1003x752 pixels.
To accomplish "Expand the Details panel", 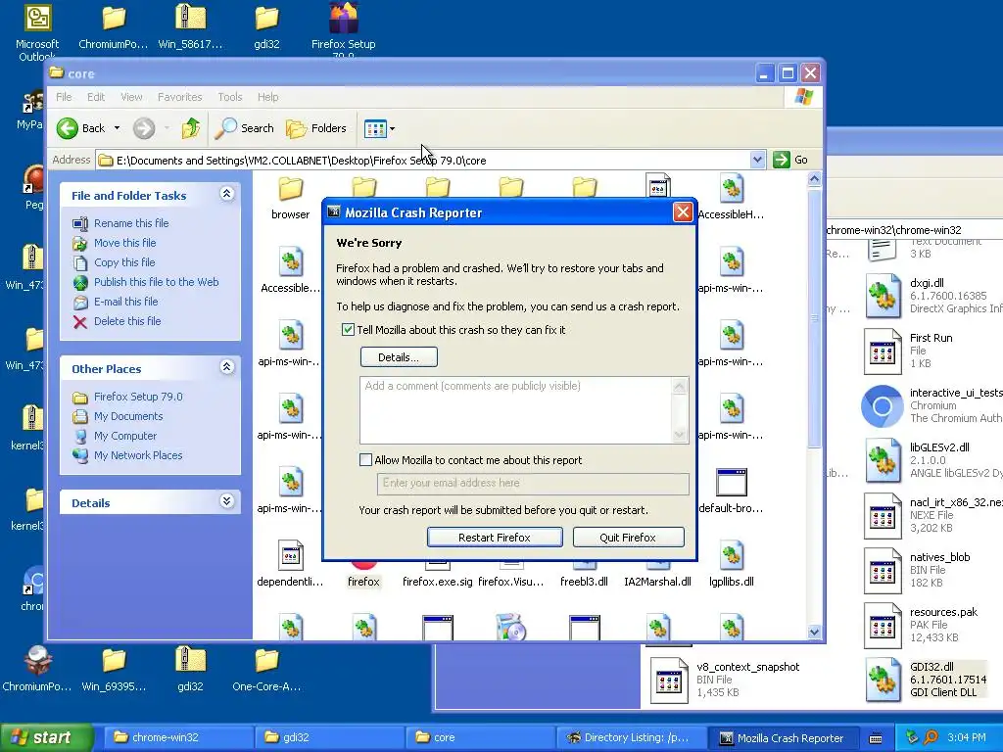I will pyautogui.click(x=226, y=501).
